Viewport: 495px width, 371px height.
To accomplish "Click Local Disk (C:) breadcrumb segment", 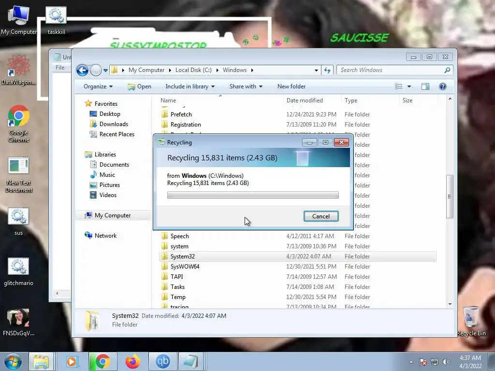I will 193,70.
